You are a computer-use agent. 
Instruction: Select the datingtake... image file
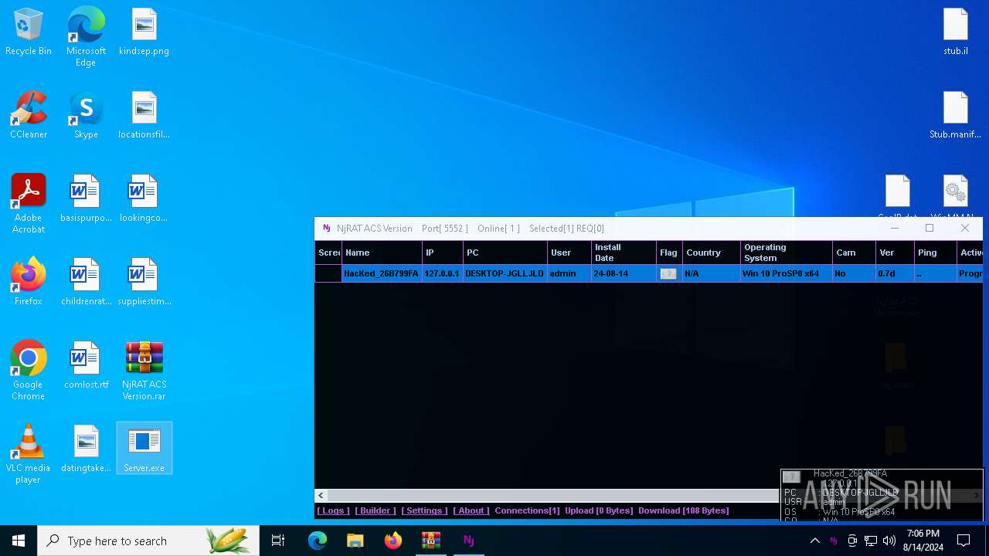click(86, 449)
